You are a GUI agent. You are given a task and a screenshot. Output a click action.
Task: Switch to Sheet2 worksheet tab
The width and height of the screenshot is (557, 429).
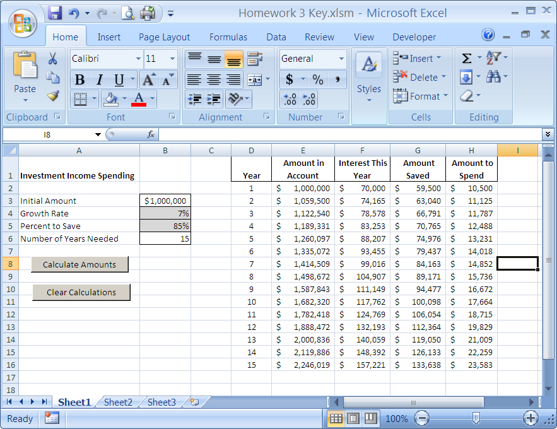118,402
